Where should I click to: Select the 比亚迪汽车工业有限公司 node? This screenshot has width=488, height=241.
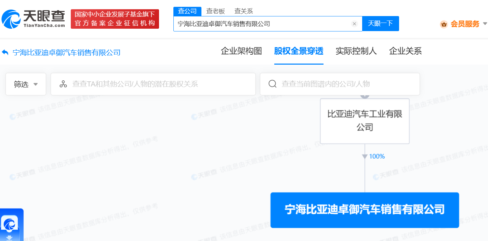365,121
